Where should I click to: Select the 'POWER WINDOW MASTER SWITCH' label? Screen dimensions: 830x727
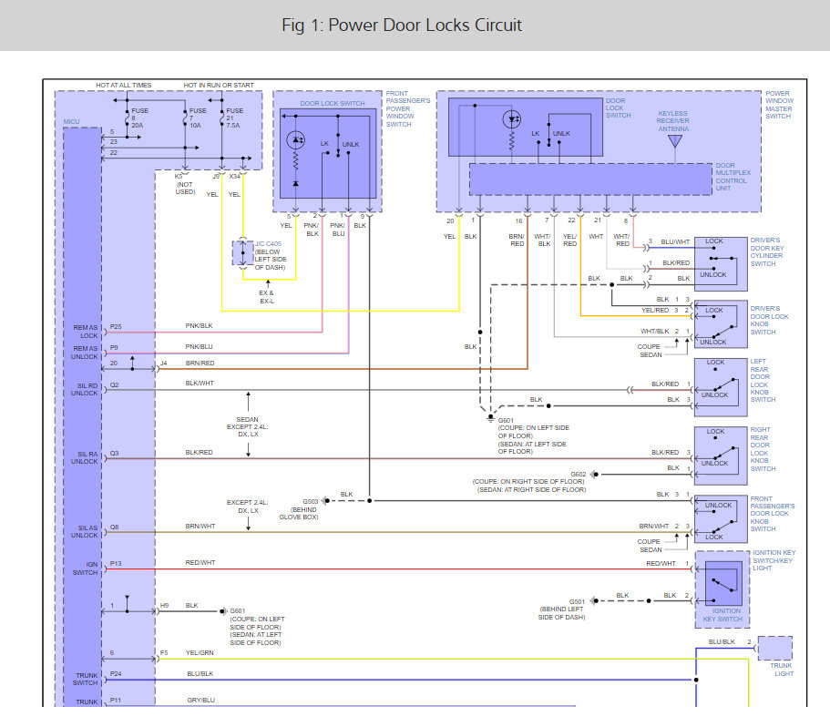pyautogui.click(x=779, y=105)
